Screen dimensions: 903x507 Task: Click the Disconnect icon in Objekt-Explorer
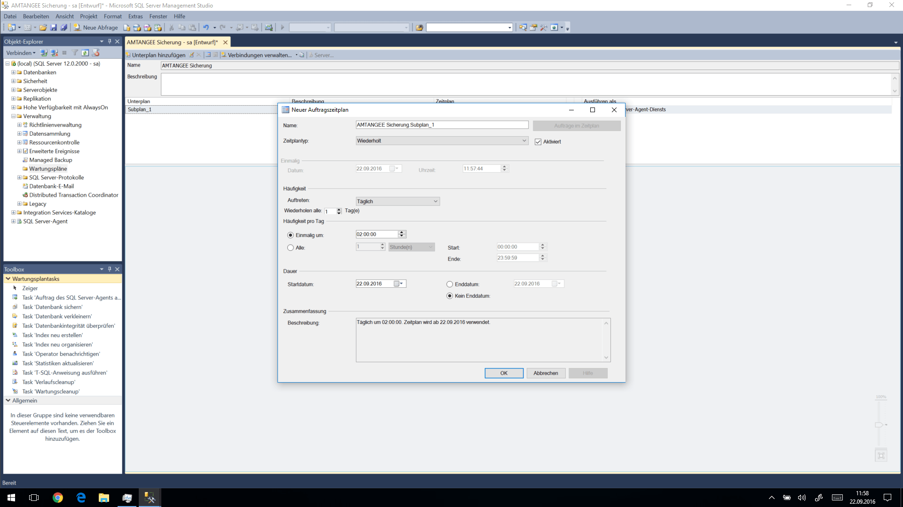(x=55, y=53)
